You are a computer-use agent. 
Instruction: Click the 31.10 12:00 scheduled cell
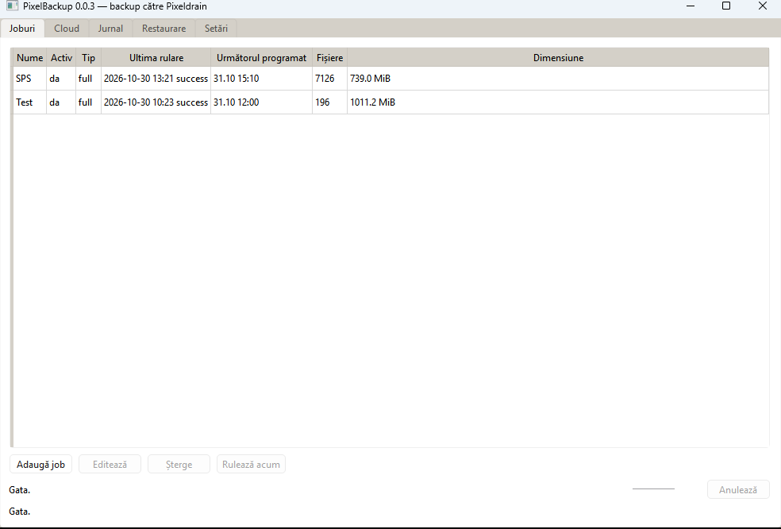(x=261, y=102)
